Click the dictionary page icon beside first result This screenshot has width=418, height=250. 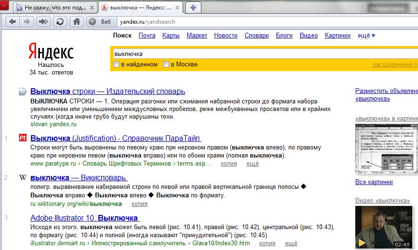point(23,92)
